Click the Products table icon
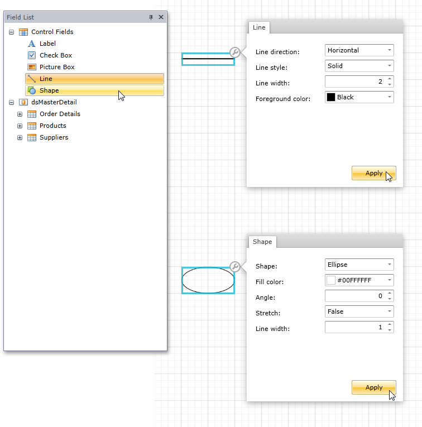 [32, 126]
